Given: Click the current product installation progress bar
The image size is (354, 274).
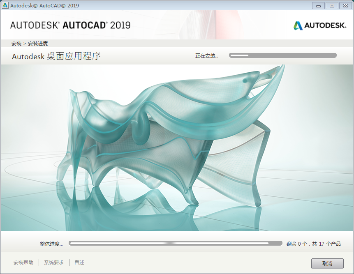Looking at the screenshot, I should (x=282, y=55).
